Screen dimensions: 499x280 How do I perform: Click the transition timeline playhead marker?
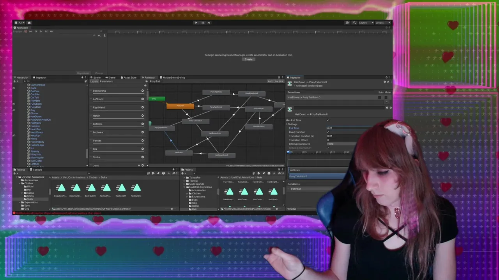[289, 152]
